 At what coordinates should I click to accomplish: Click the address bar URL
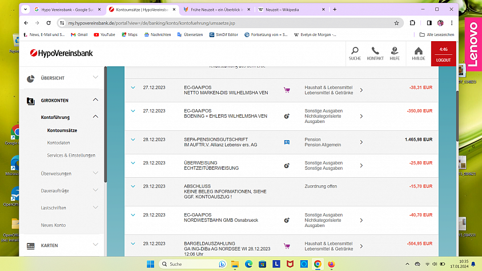point(151,23)
